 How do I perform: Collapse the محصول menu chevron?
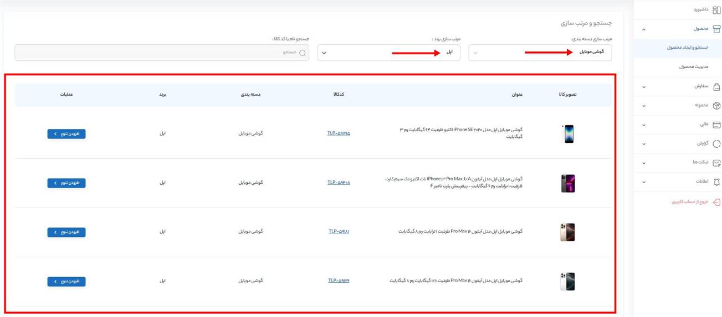(643, 29)
